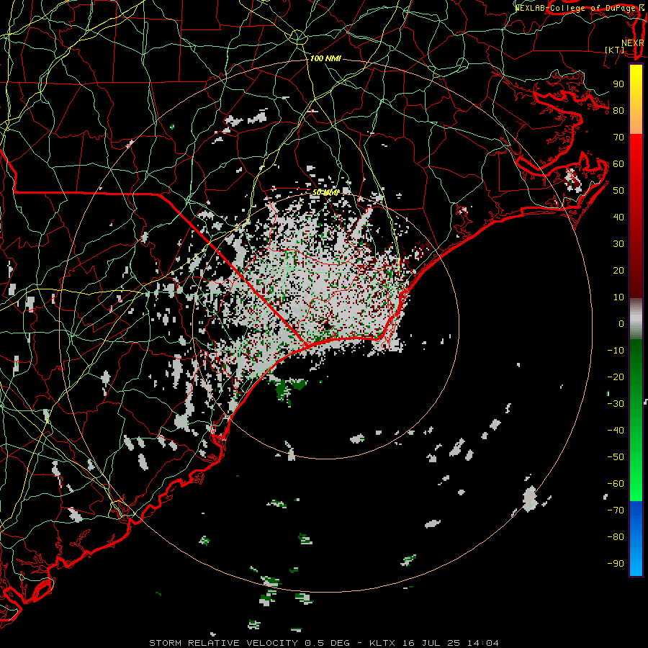This screenshot has width=648, height=648.
Task: Click the "100 NMI" range ring label
Action: coord(325,58)
